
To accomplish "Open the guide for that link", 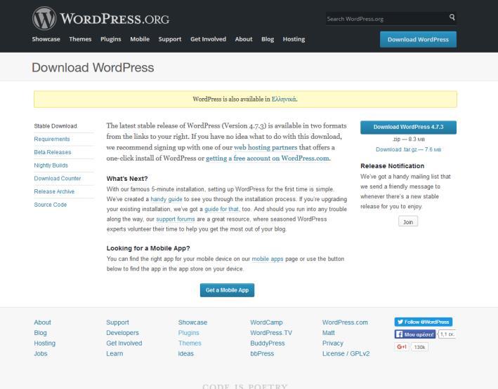I will (221, 210).
